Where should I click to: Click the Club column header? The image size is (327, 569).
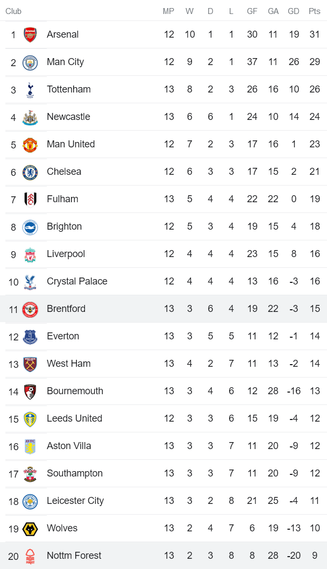pyautogui.click(x=13, y=11)
